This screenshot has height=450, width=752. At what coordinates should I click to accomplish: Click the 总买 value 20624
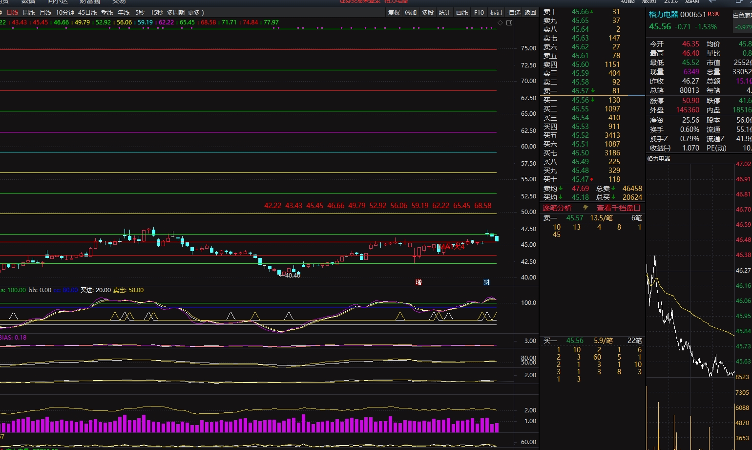coord(632,197)
